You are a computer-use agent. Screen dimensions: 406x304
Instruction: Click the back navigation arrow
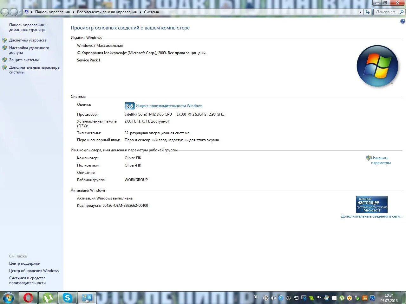[5, 12]
